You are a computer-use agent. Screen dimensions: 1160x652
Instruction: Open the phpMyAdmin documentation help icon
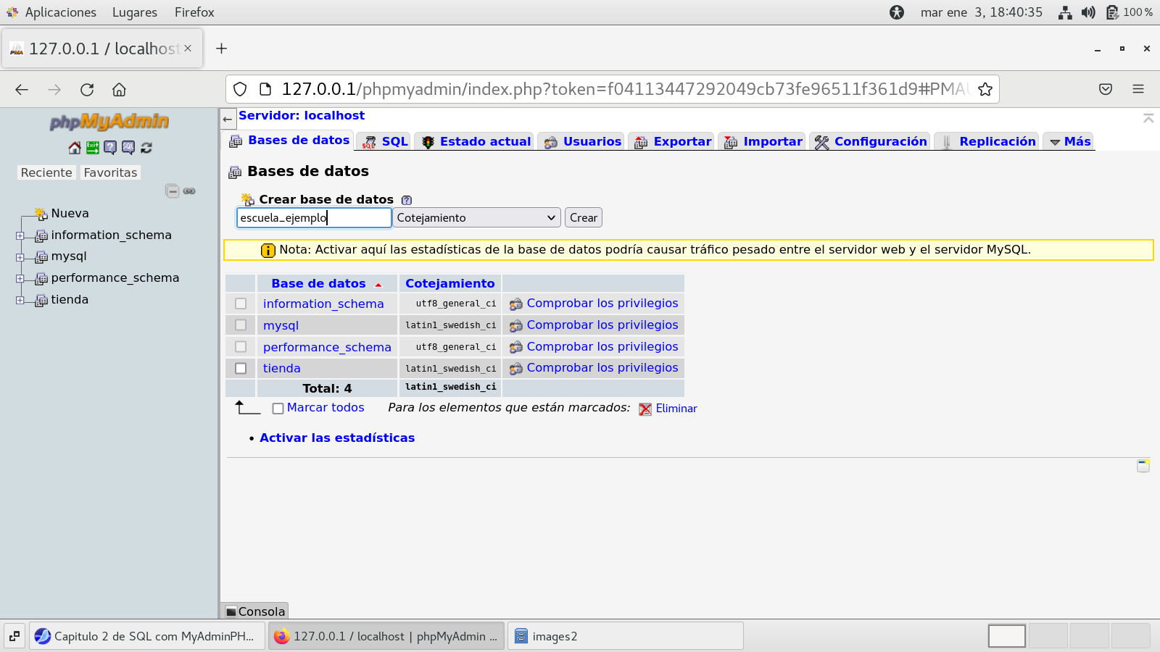click(x=110, y=148)
